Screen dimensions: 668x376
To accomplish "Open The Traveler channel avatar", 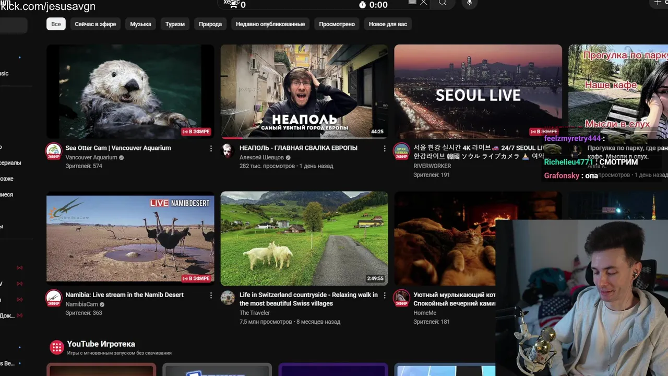I will [x=228, y=298].
